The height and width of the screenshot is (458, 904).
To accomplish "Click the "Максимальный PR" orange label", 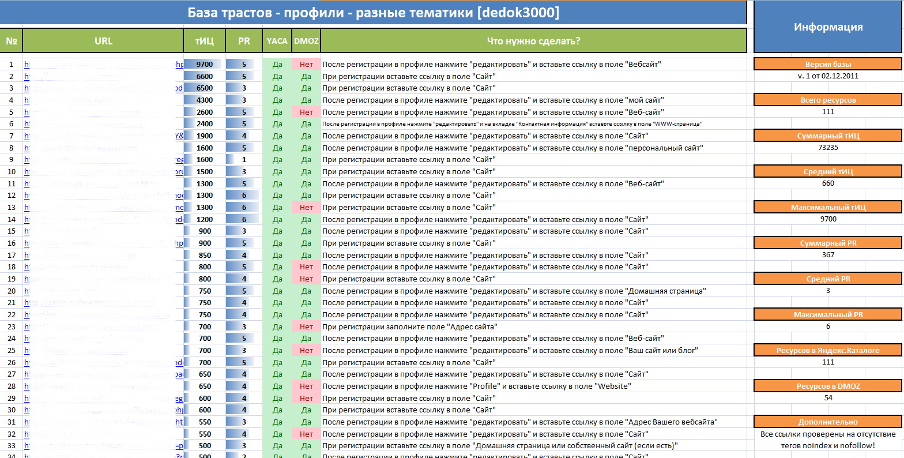I will [x=828, y=315].
